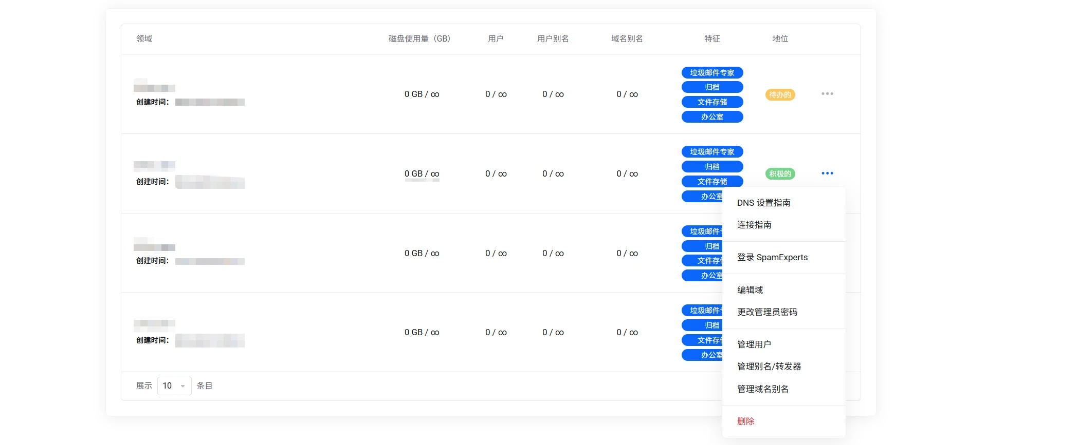
Task: Click the 办公室 tag in first row
Action: click(x=712, y=117)
